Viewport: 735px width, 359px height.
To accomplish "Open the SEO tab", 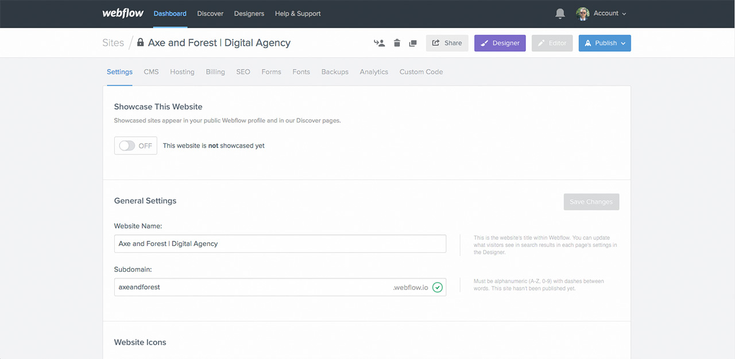I will click(243, 72).
